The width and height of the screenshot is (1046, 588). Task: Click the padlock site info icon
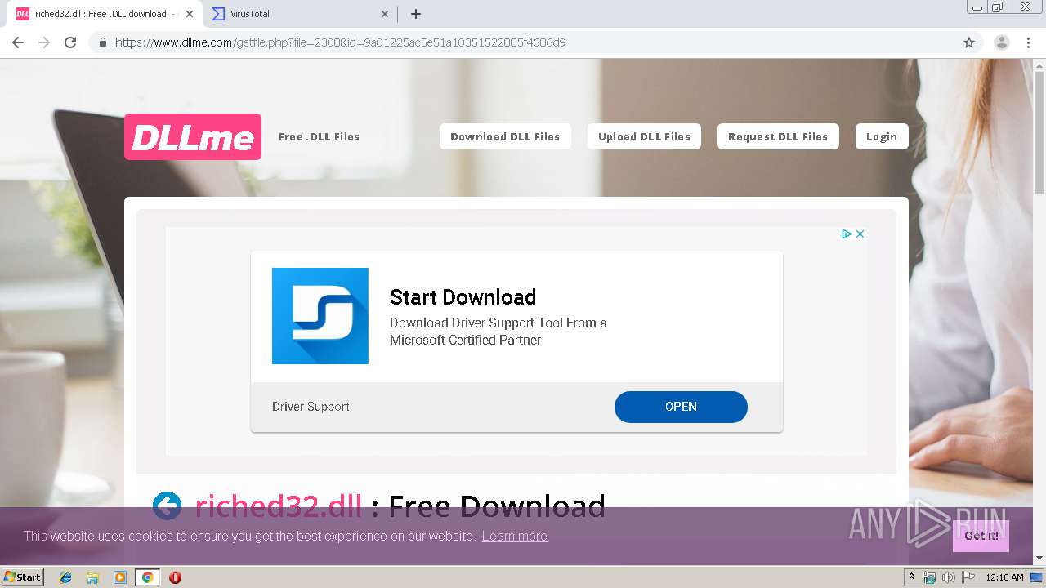pyautogui.click(x=102, y=42)
